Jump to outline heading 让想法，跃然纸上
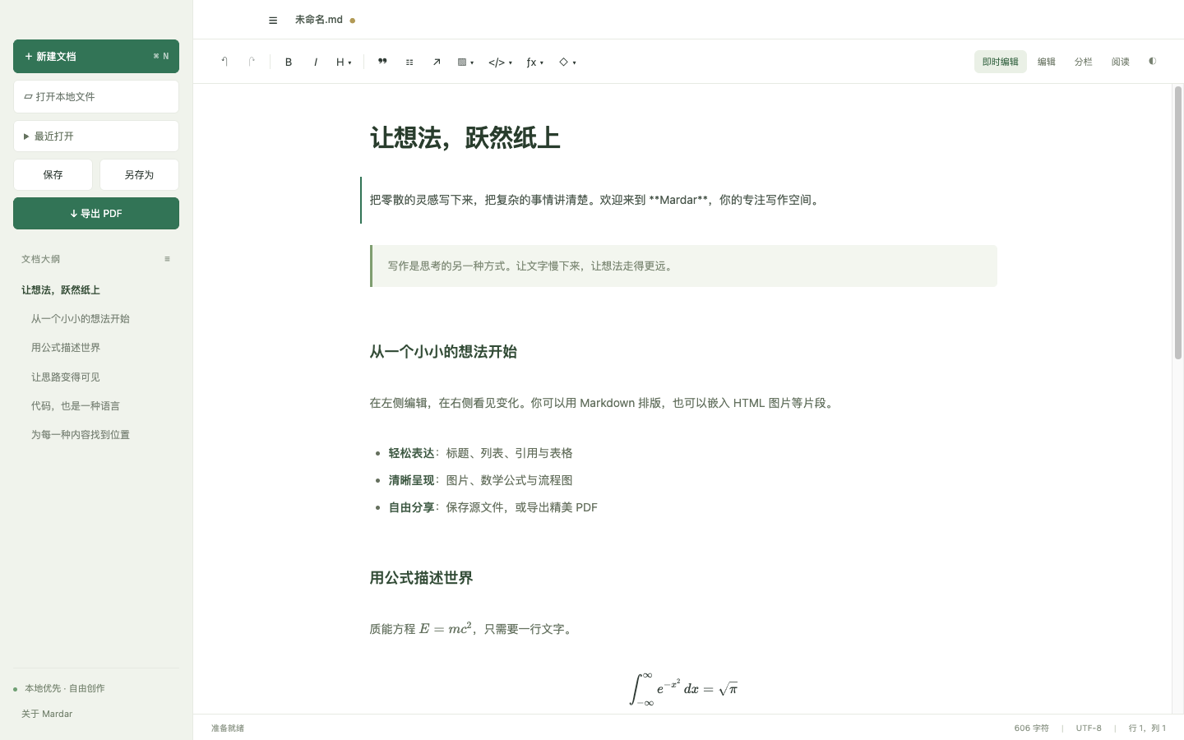1184x740 pixels. pos(61,290)
